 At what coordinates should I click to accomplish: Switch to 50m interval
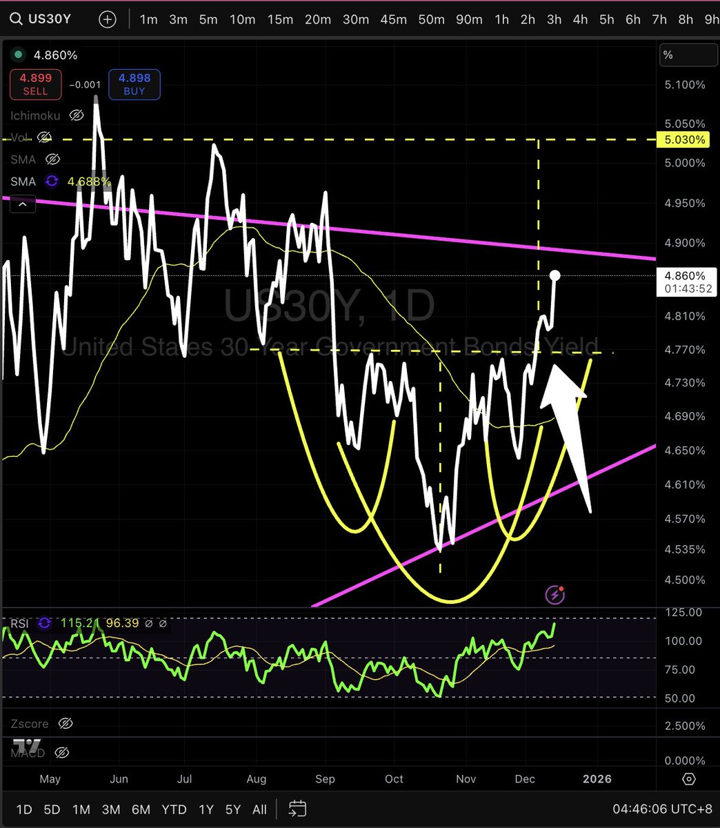click(x=431, y=19)
